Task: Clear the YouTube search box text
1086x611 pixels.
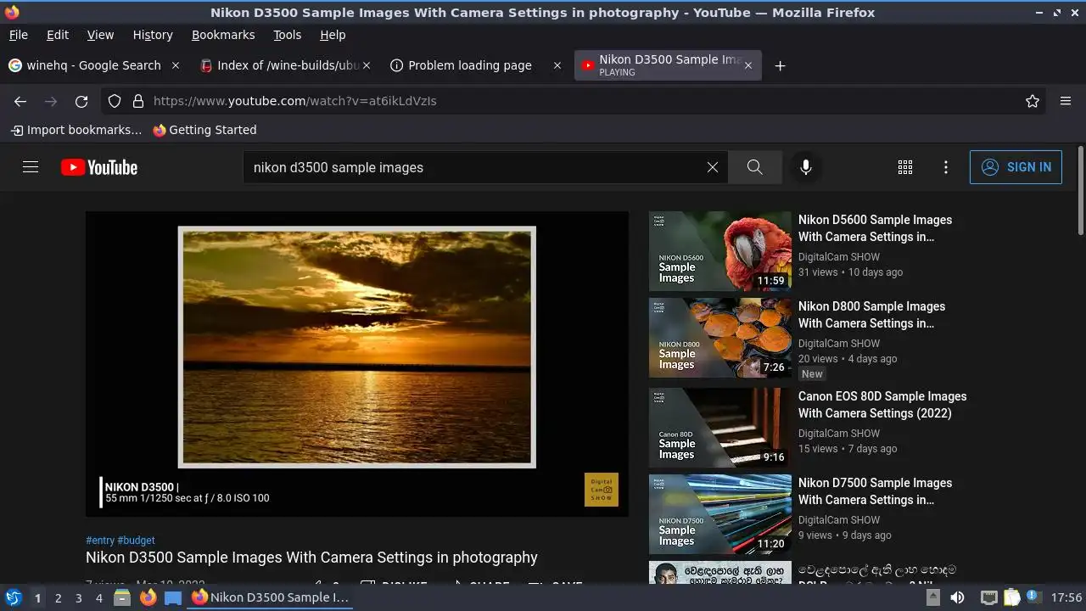Action: (x=713, y=167)
